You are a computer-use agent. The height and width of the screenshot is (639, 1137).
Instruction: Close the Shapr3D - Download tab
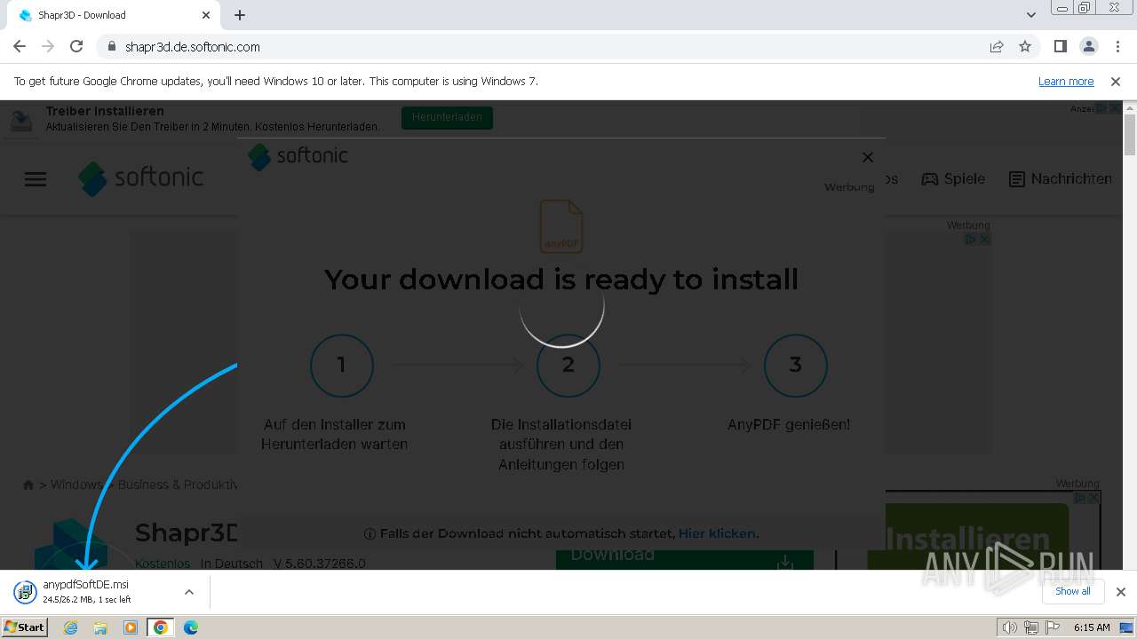pyautogui.click(x=206, y=15)
